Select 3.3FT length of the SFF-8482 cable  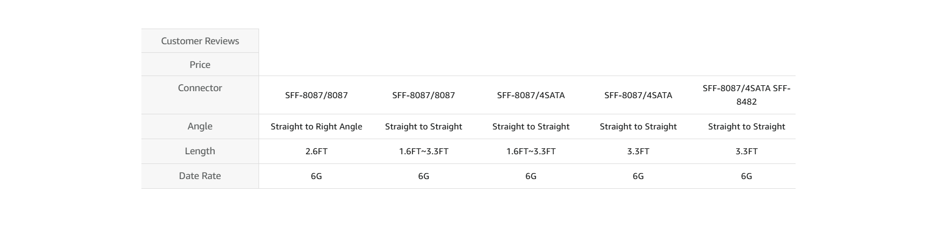(746, 152)
